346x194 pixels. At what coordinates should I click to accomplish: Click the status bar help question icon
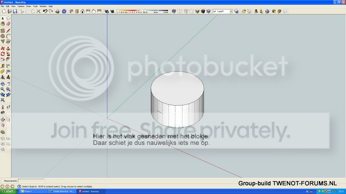tap(19, 186)
